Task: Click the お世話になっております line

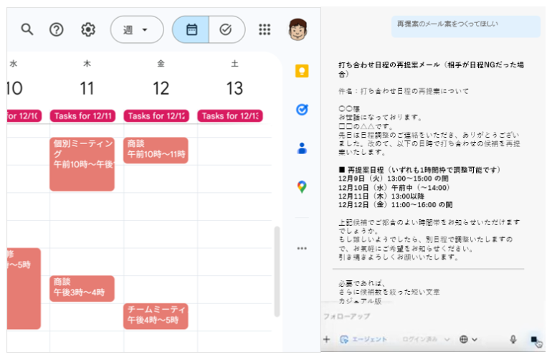Action: point(380,118)
